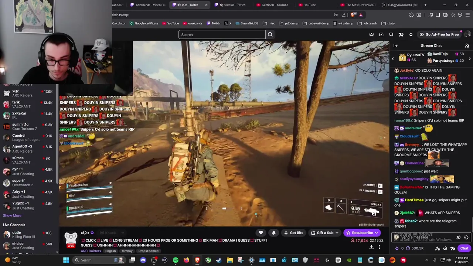
Task: Click the search magnifier button beside the Twitch search box
Action: tap(270, 34)
